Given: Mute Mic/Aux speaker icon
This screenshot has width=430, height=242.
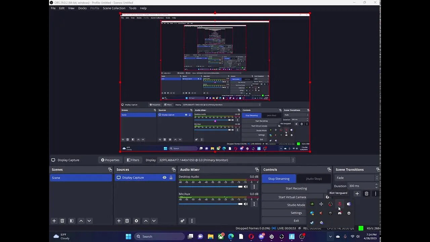Looking at the screenshot, I should (x=246, y=204).
